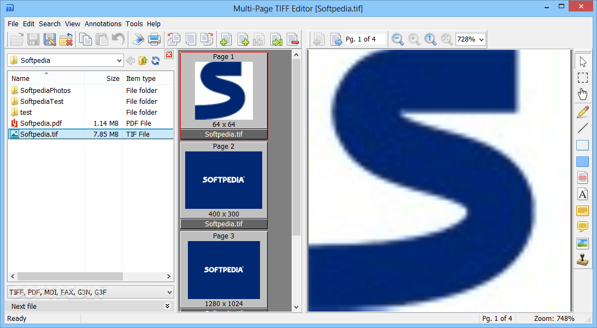The width and height of the screenshot is (597, 328).
Task: Click the page icon with green arrow to bar
Action: [x=276, y=39]
